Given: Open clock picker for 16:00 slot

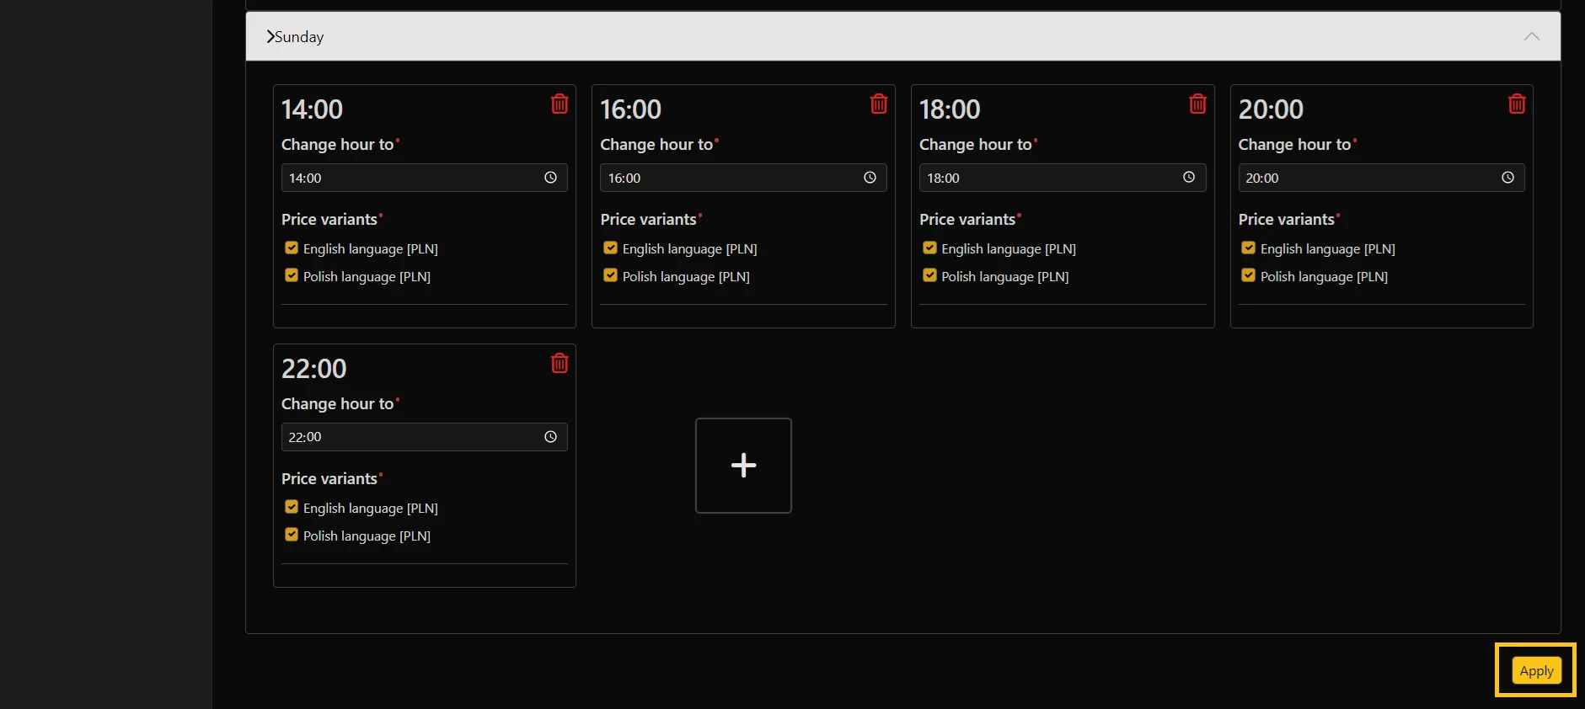Looking at the screenshot, I should point(870,178).
